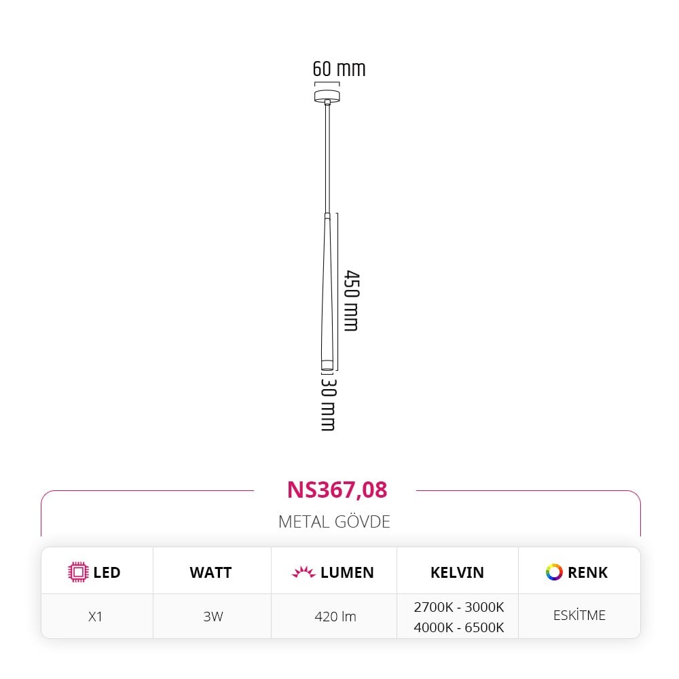679x679 pixels.
Task: Click the RENK color wheel icon
Action: point(554,572)
